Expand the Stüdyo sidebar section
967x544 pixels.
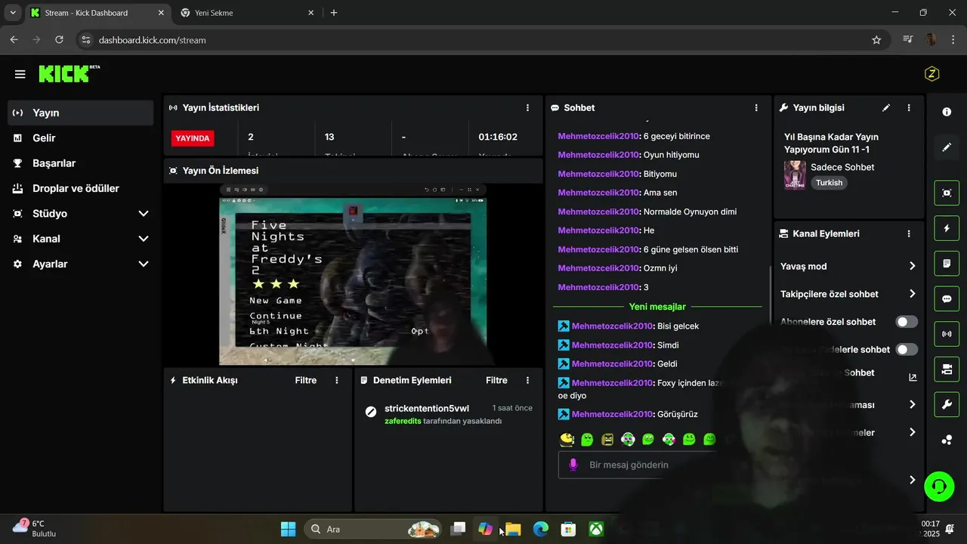[x=144, y=214]
